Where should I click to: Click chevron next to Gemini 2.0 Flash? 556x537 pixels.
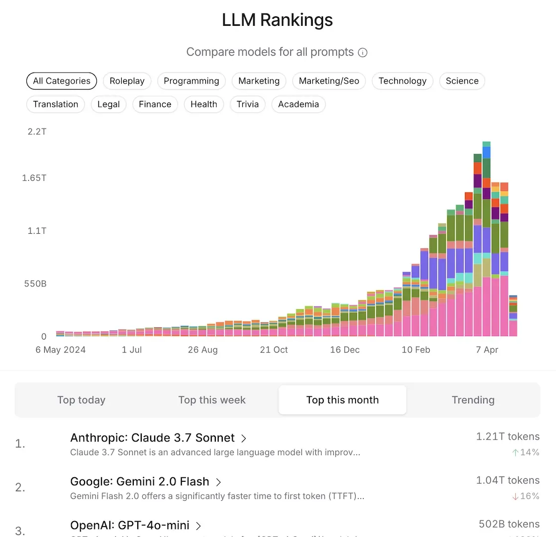click(x=218, y=482)
